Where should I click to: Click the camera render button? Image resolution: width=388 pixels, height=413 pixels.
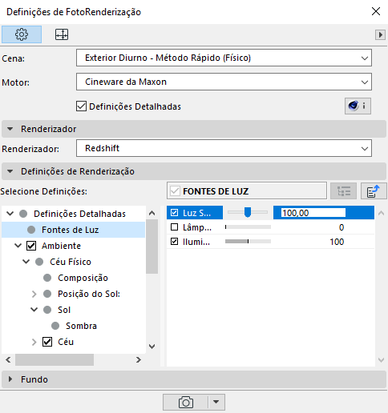click(186, 402)
